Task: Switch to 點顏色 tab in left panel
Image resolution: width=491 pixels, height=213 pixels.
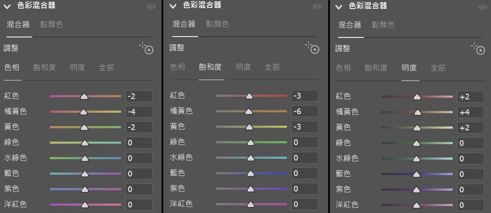Action: 52,24
